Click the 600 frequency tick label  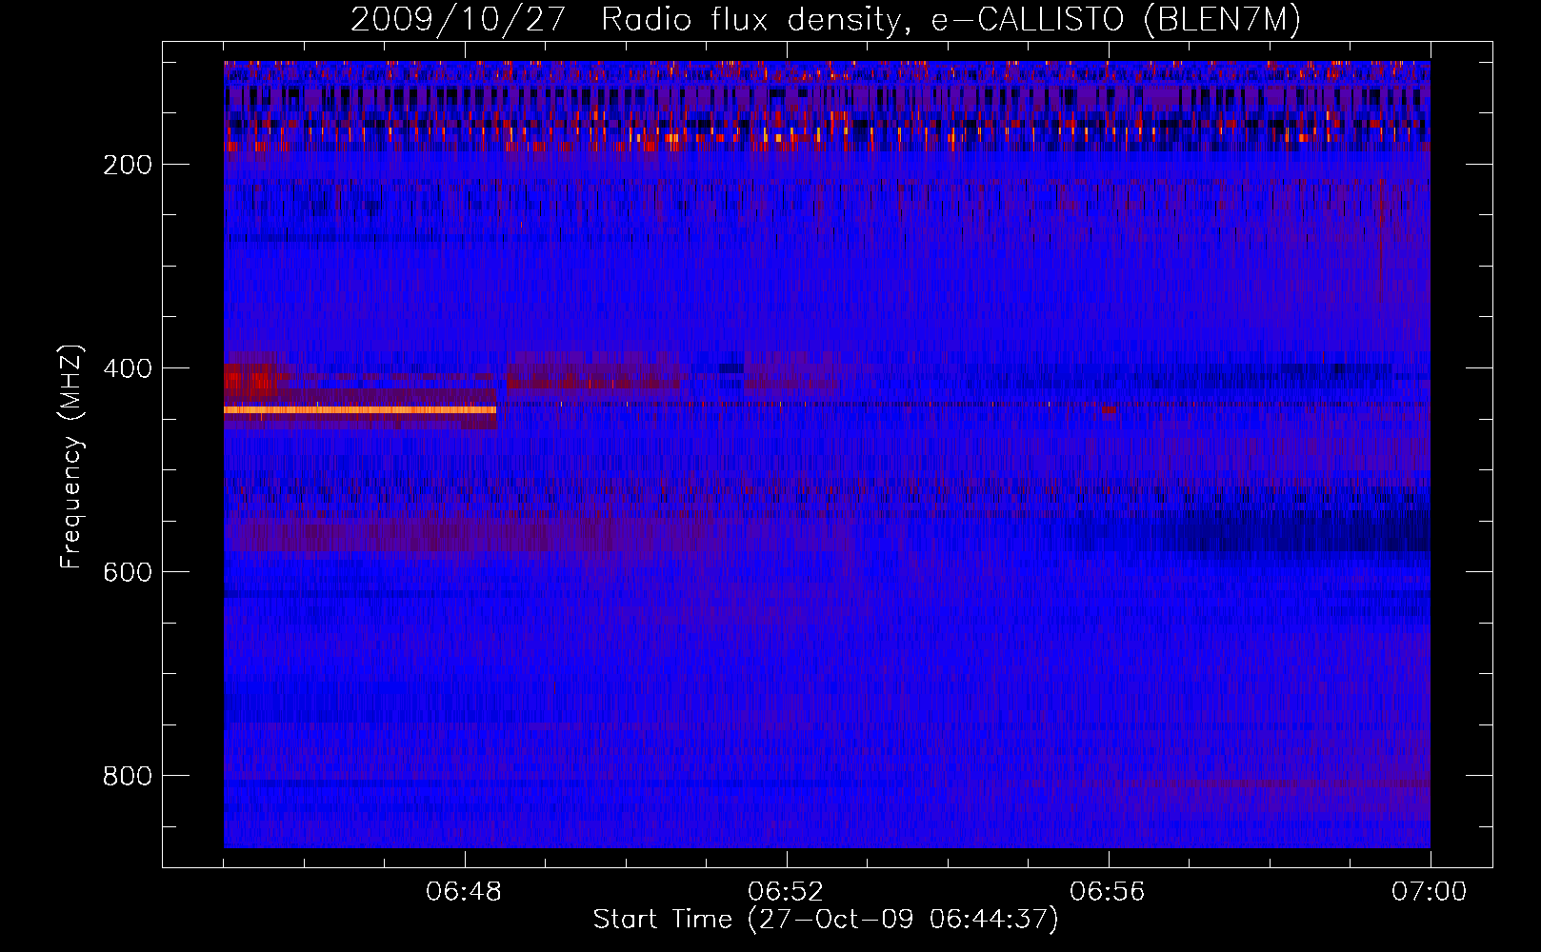(128, 572)
